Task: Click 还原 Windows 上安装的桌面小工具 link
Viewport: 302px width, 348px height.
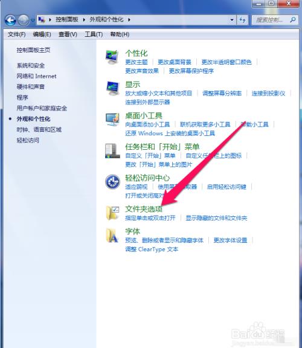Action: (x=170, y=134)
